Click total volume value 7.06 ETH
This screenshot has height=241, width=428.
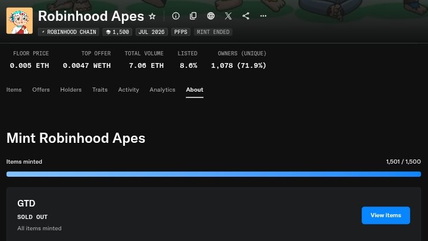pos(146,65)
